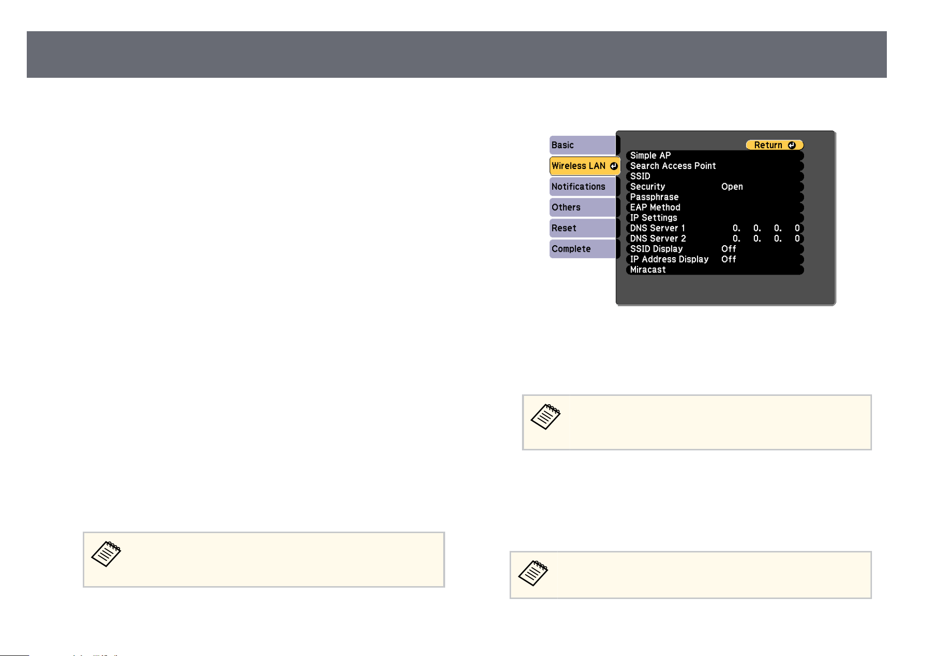Choose the Complete menu tab
928x656 pixels.
point(582,249)
